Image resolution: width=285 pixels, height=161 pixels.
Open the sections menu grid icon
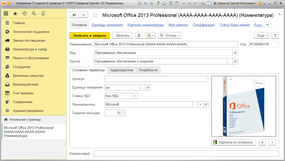click(6, 13)
